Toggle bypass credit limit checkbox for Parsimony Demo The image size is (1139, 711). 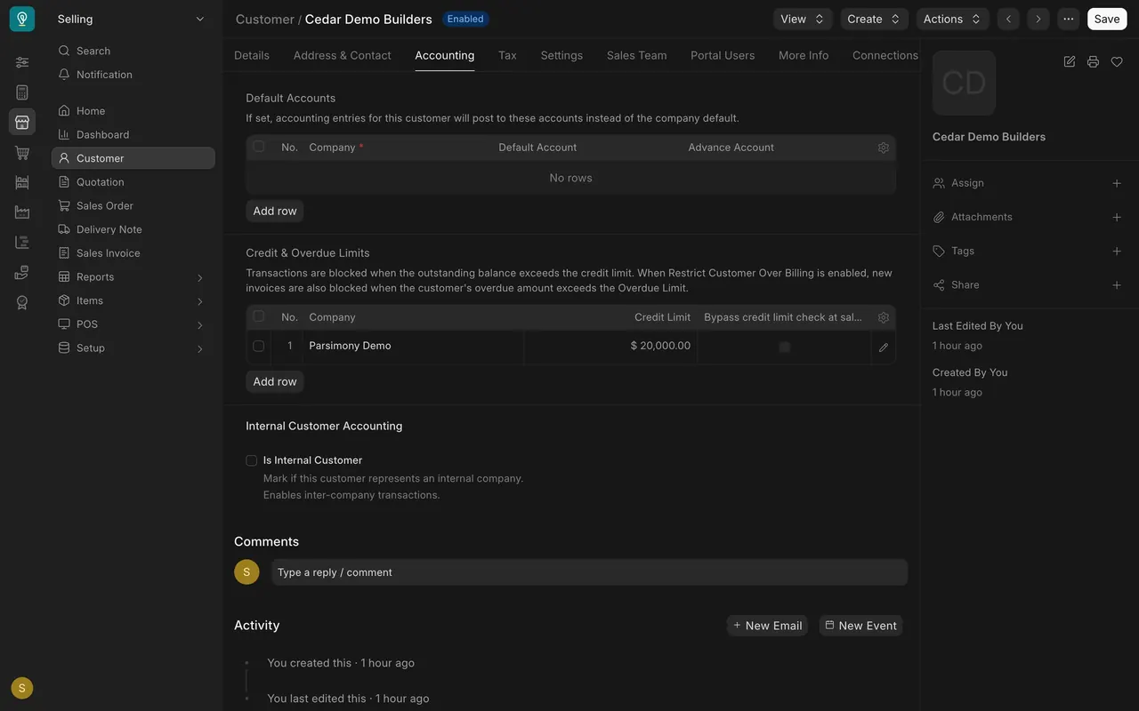click(784, 347)
